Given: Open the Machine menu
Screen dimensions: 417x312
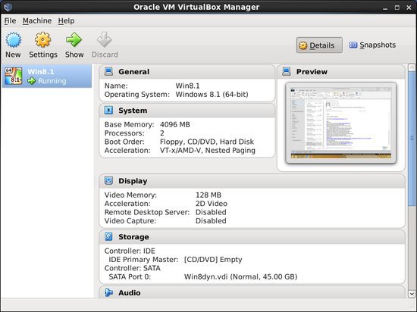Looking at the screenshot, I should (37, 20).
